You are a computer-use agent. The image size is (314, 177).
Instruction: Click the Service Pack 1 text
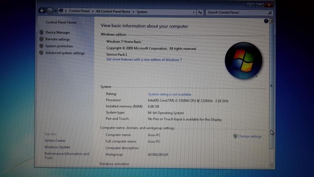pos(117,54)
